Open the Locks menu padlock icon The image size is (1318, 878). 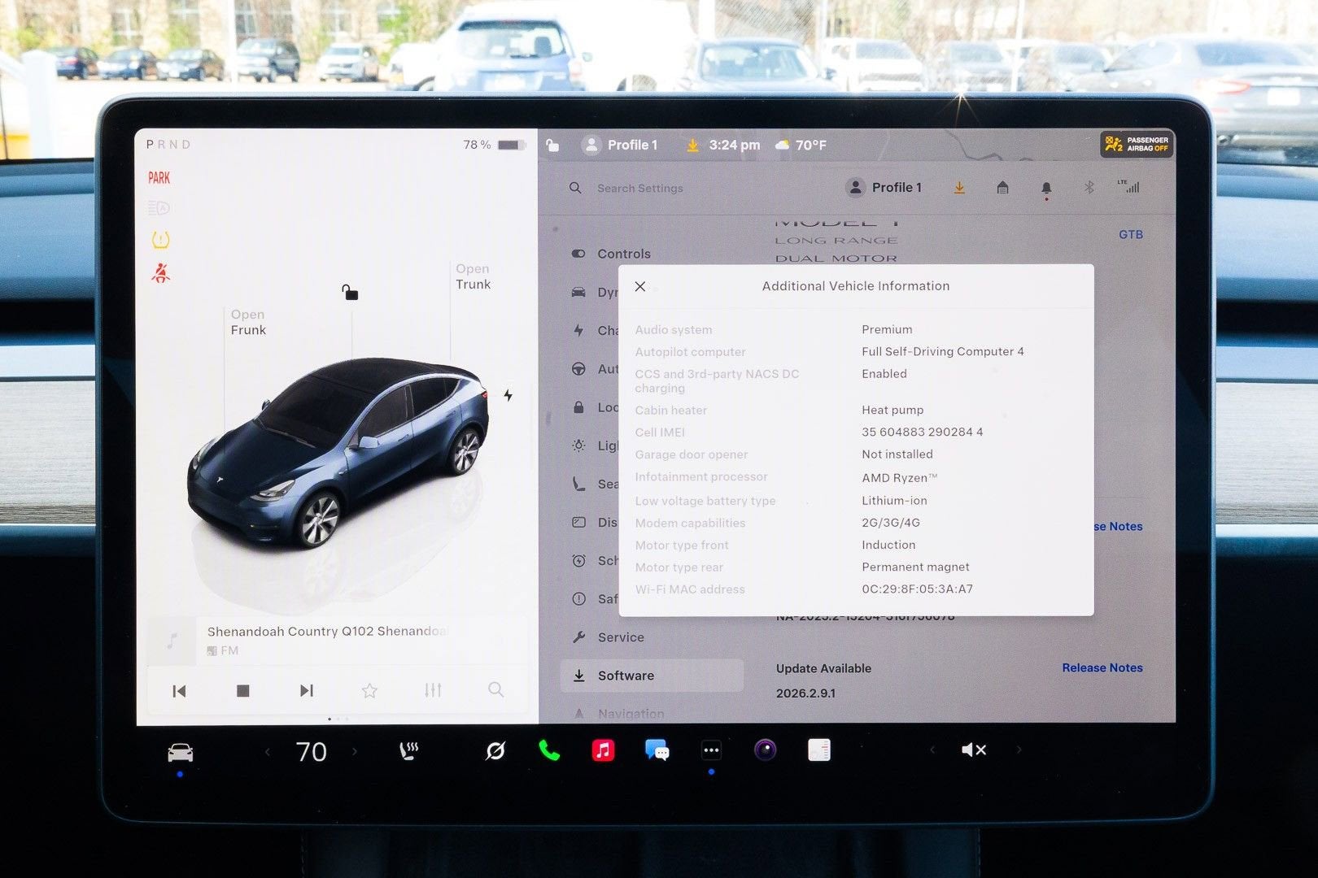(x=578, y=407)
